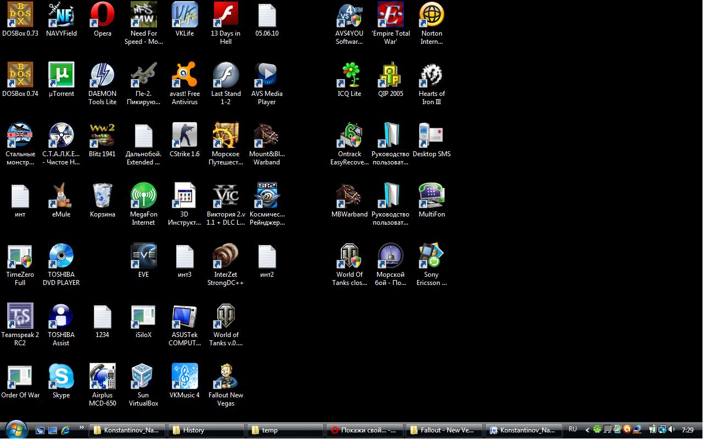Open the volume speaker tray icon
The image size is (703, 439).
[x=672, y=430]
